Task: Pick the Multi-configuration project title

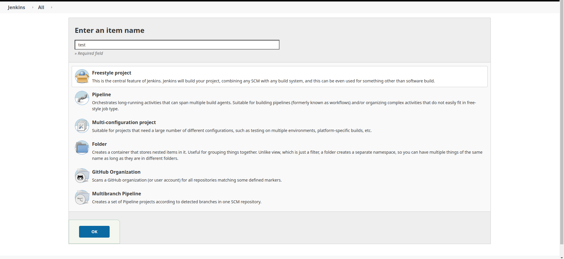Action: pyautogui.click(x=124, y=122)
